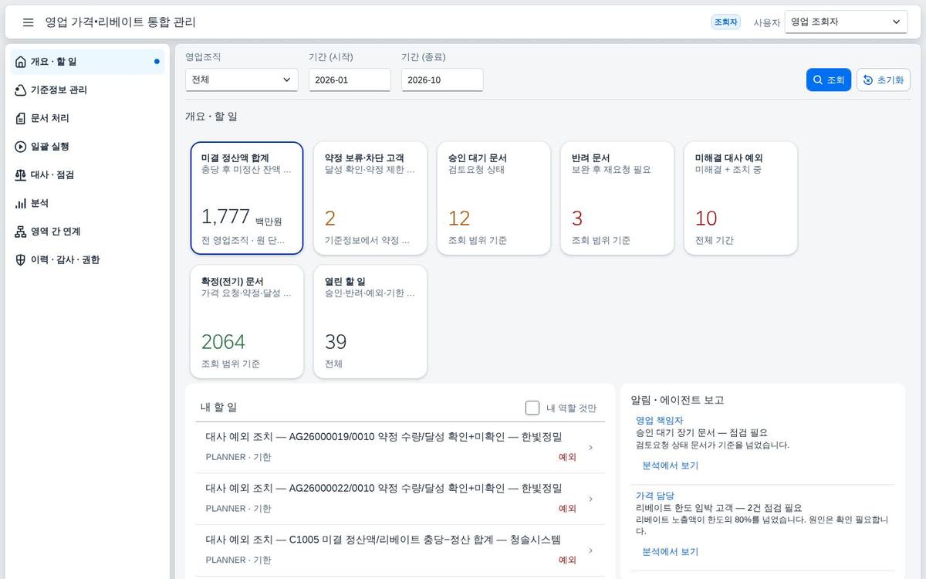Click the 예외 tag on AG26000019 row

click(567, 457)
